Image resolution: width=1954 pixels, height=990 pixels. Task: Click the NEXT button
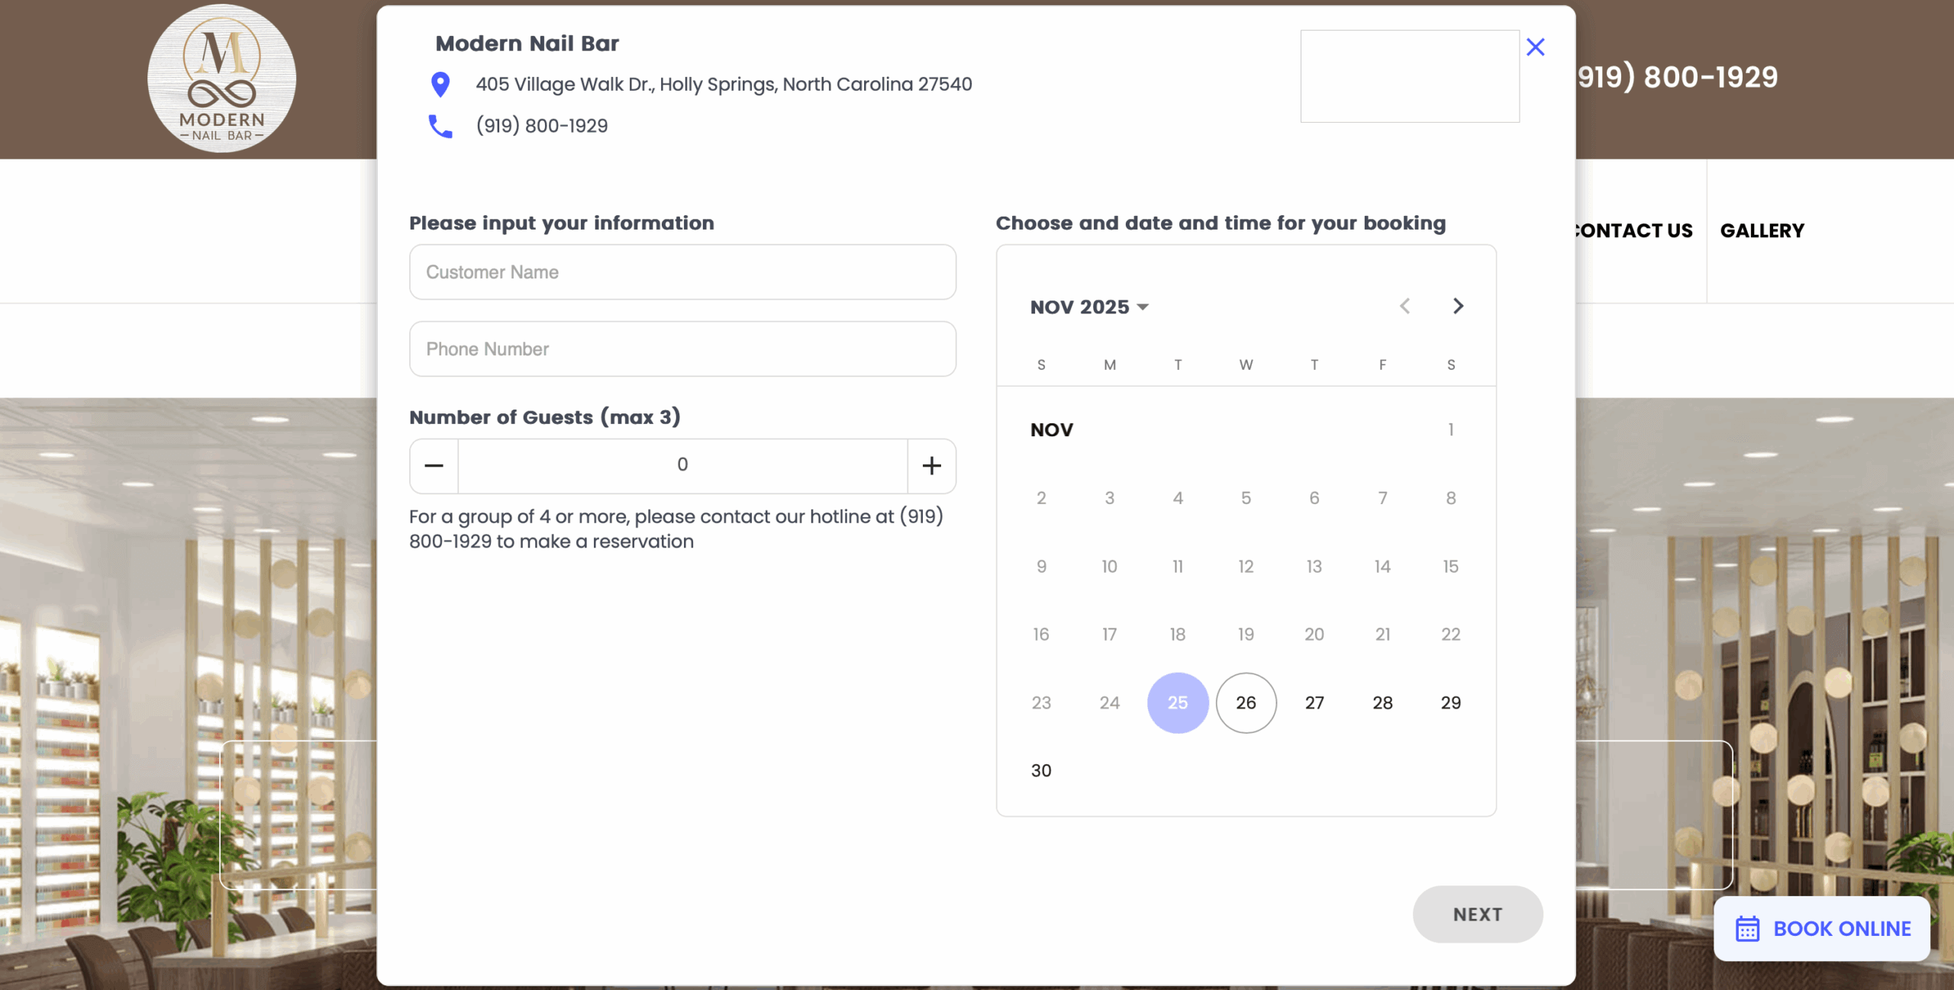[x=1478, y=914]
